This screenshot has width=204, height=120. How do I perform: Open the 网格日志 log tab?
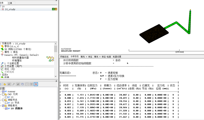point(64,57)
